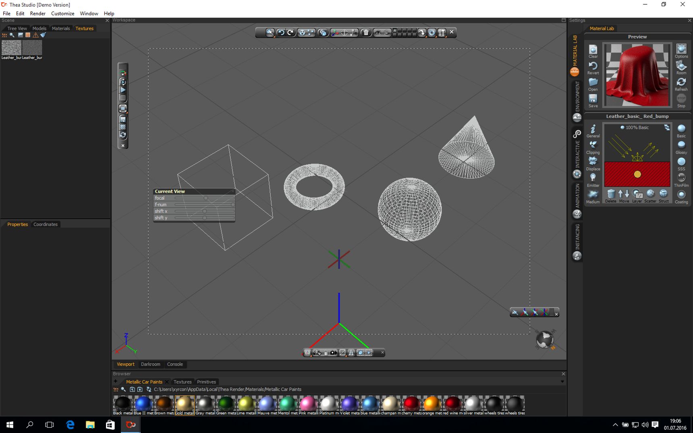Open the gear settings icon in viewport toolbar

coord(432,32)
